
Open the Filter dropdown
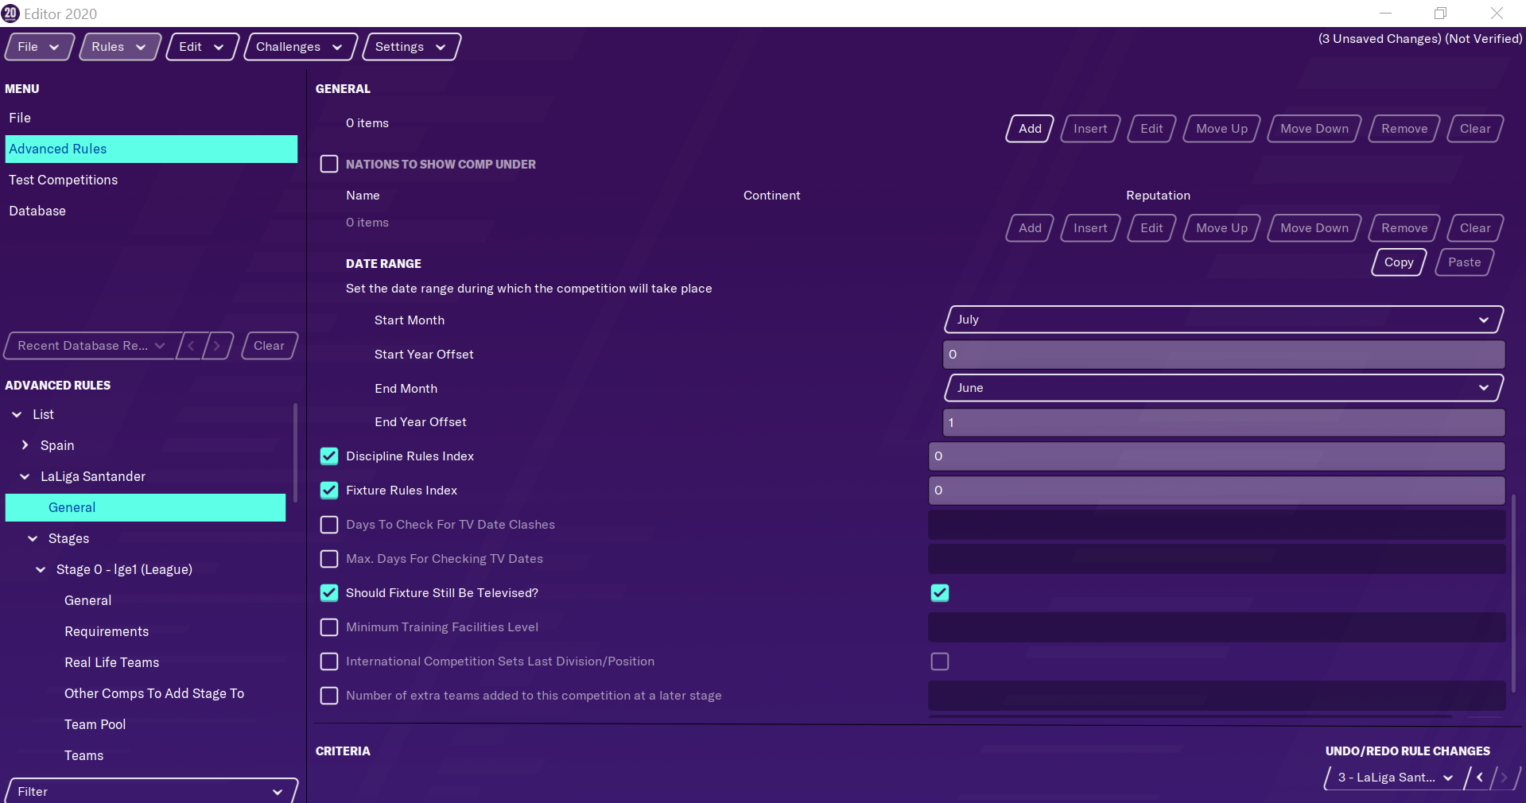coord(151,791)
